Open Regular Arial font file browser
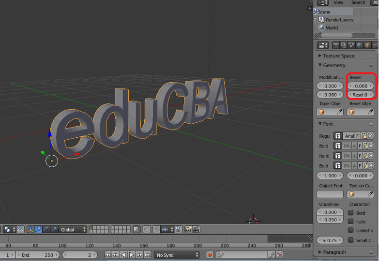This screenshot has height=261, width=379. tap(364, 136)
